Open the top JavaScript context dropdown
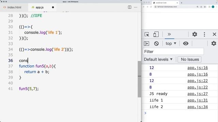Viewport: 218px width, 122px height. click(x=171, y=43)
